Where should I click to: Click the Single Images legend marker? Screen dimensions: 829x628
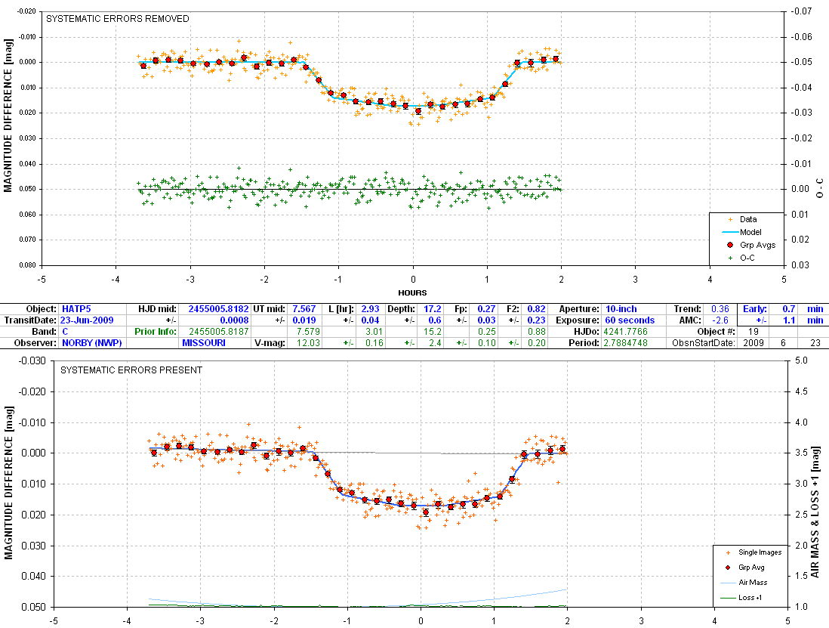pos(729,552)
